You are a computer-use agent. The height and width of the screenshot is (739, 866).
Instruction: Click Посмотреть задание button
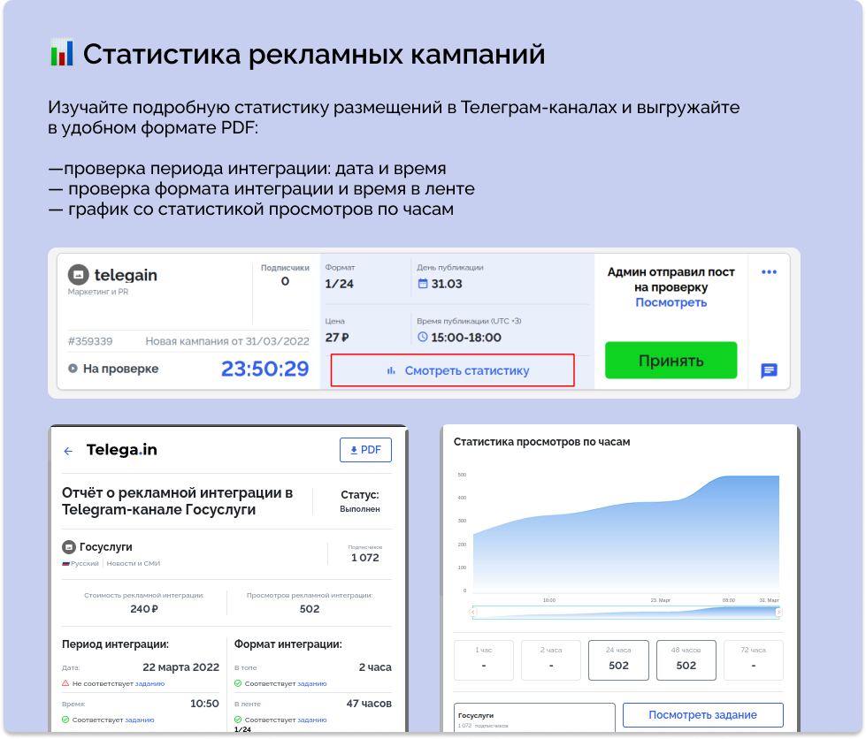703,715
